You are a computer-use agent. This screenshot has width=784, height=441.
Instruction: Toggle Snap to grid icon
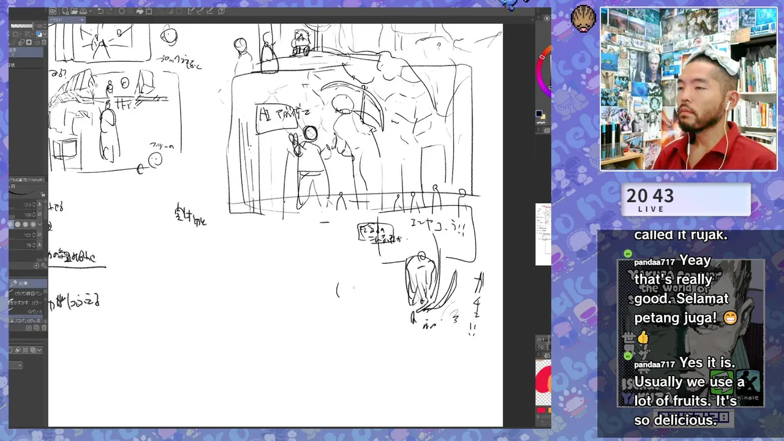(210, 11)
